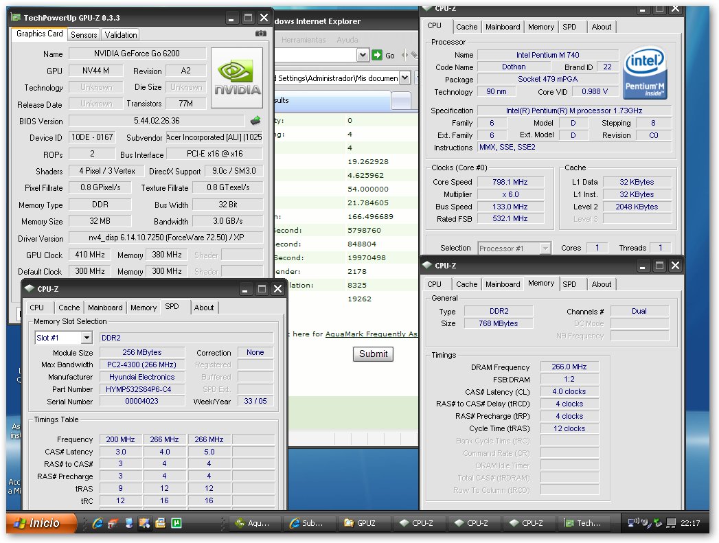Click the green BIOS save chip icon
The height and width of the screenshot is (543, 719).
(255, 121)
